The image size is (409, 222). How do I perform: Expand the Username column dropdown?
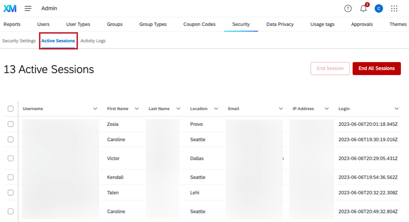95,109
